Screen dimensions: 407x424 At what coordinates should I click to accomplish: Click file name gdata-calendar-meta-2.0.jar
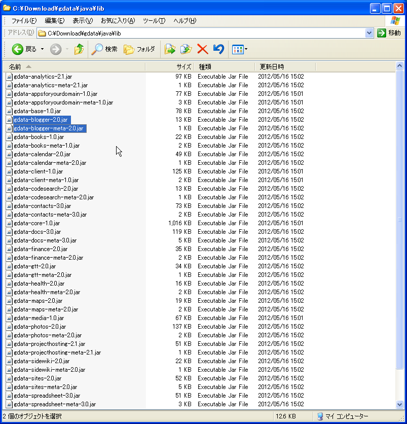click(x=50, y=163)
